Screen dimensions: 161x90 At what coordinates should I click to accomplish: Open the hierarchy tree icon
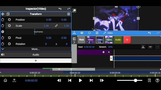coord(74,33)
